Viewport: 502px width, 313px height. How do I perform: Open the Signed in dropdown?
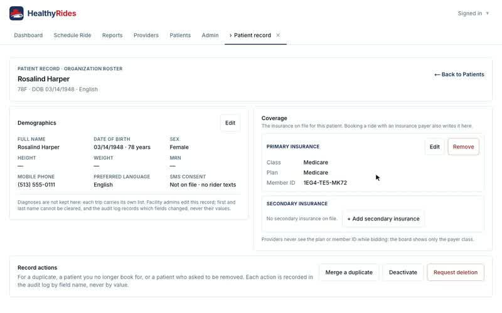[x=473, y=13]
